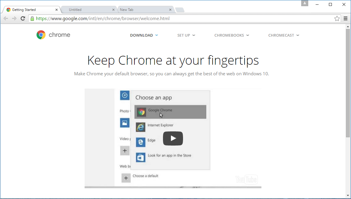The width and height of the screenshot is (351, 199).
Task: Click the Chrome logo on the page
Action: click(41, 35)
